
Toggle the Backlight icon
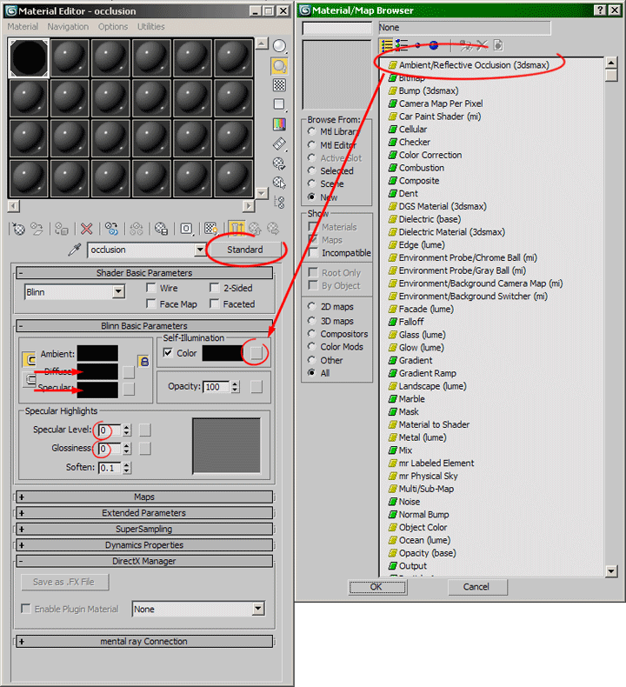[279, 66]
